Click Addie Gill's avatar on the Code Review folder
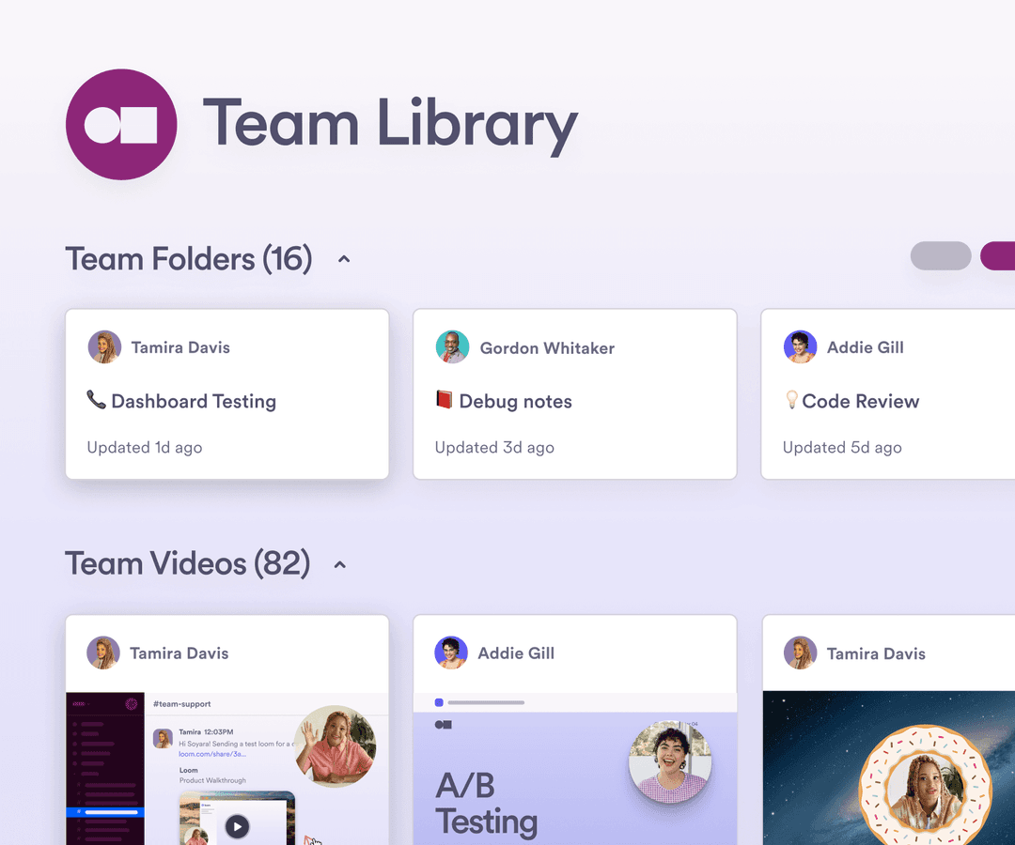 [800, 346]
